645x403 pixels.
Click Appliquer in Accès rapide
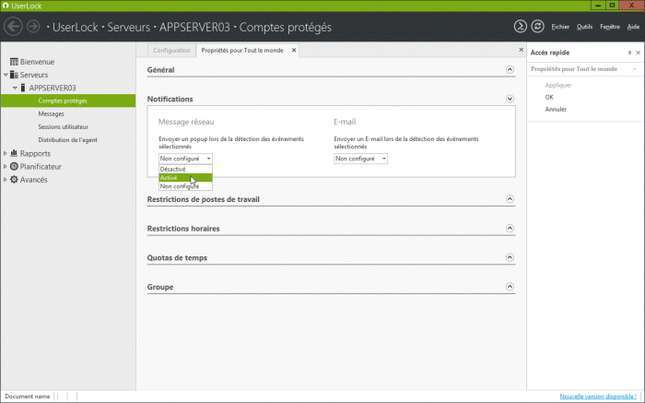click(558, 85)
